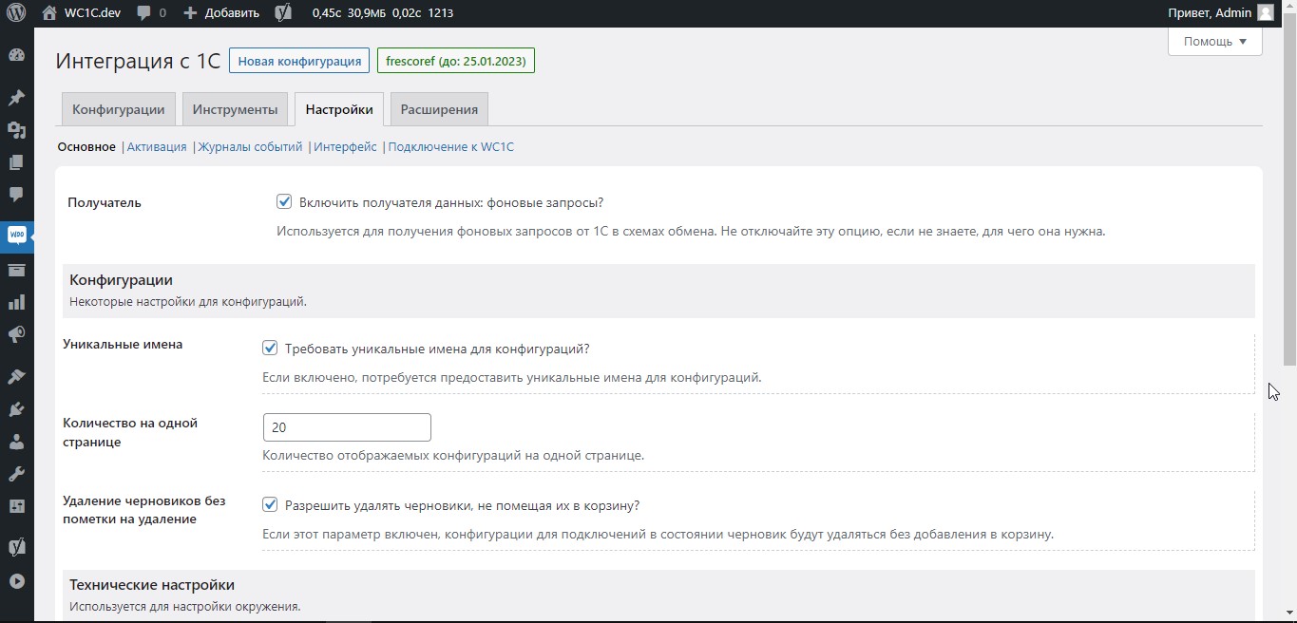The height and width of the screenshot is (623, 1297).
Task: Open the Привет, Admin account menu
Action: [x=1221, y=13]
